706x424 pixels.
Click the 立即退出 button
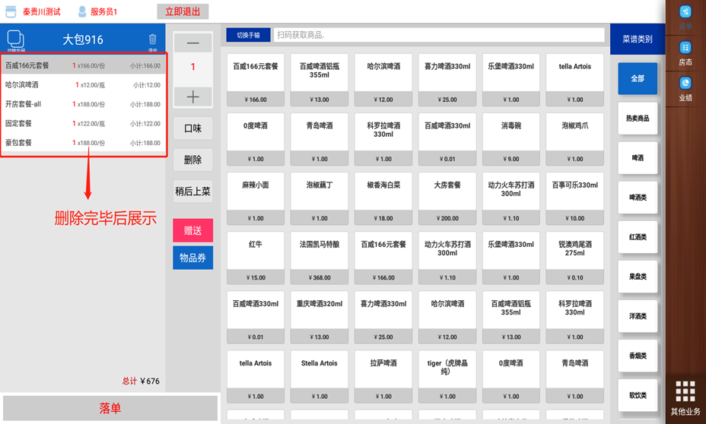183,11
